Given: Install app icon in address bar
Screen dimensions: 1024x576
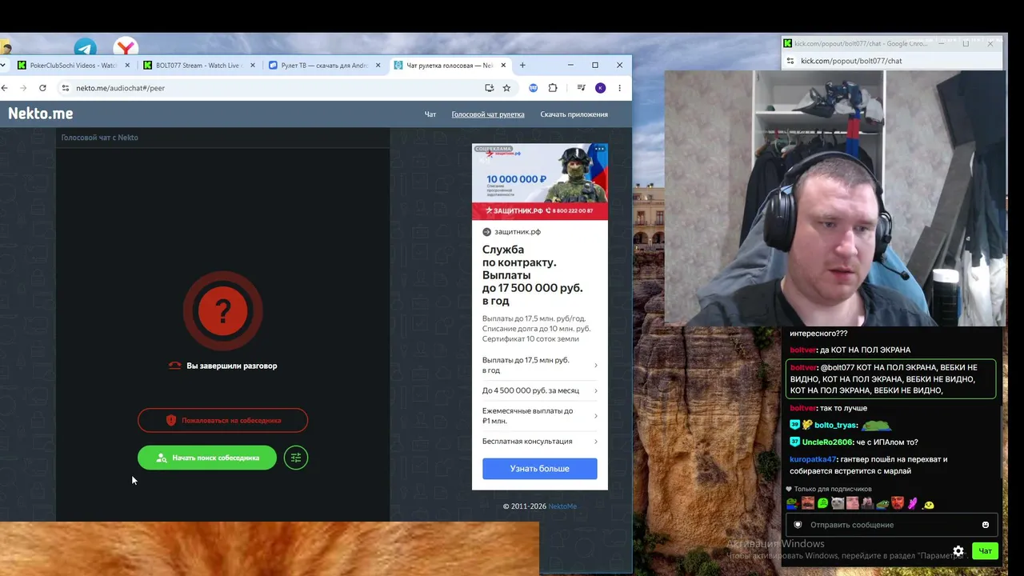Looking at the screenshot, I should (x=490, y=88).
